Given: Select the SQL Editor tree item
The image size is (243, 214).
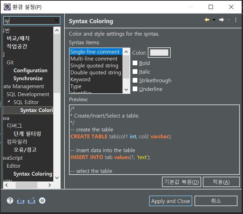Looking at the screenshot, I should (x=26, y=102).
